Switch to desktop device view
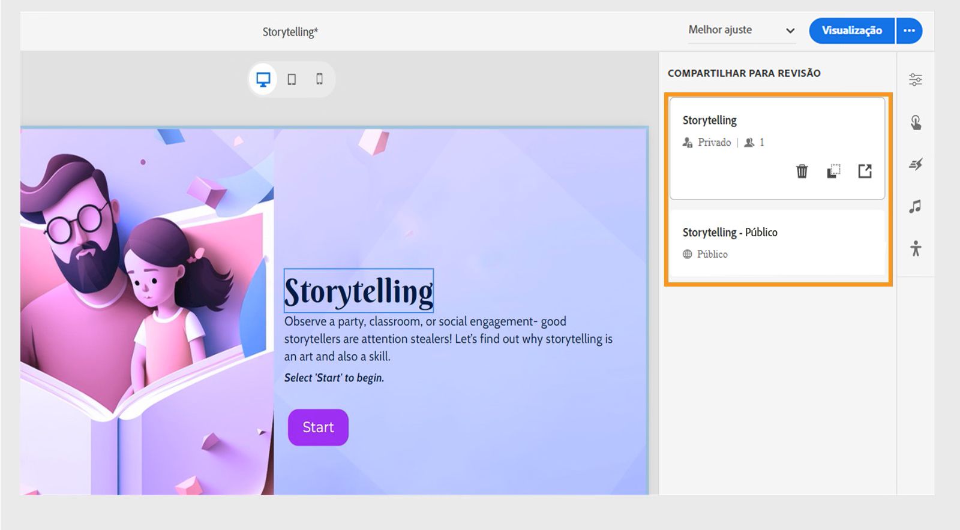The height and width of the screenshot is (530, 960). pos(263,79)
